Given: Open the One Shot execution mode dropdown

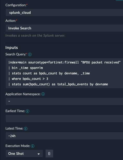Looking at the screenshot, I should tap(24, 153).
